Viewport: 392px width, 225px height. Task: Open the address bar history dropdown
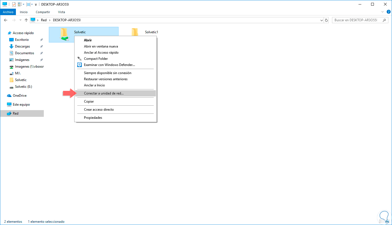[x=321, y=20]
